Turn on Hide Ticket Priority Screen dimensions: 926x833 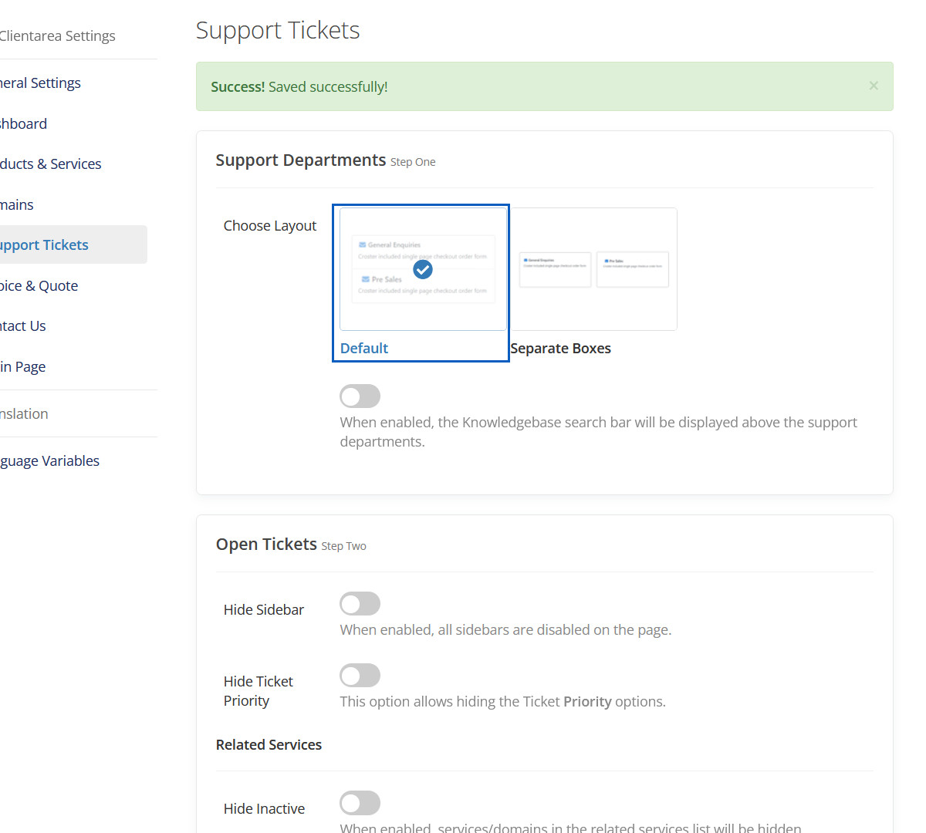coord(360,676)
